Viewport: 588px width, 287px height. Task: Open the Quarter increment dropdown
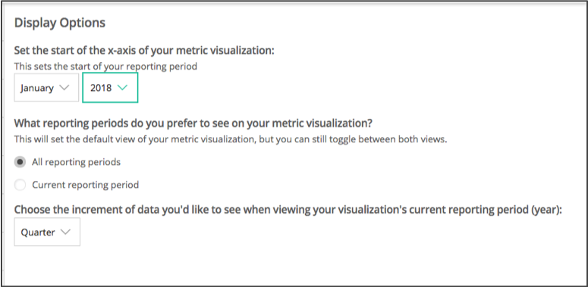pos(47,232)
